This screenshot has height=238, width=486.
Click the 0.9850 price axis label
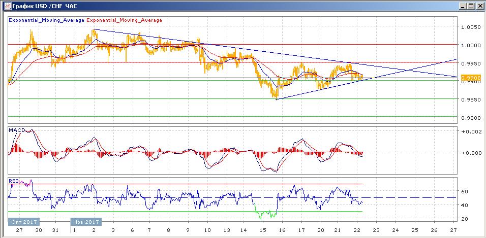[x=470, y=99]
